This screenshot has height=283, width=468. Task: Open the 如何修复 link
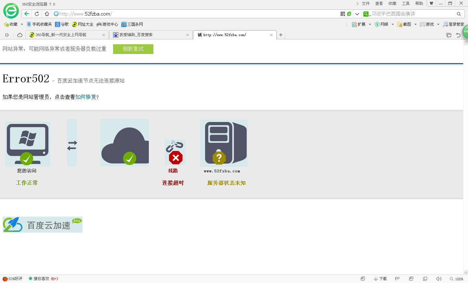(x=86, y=97)
